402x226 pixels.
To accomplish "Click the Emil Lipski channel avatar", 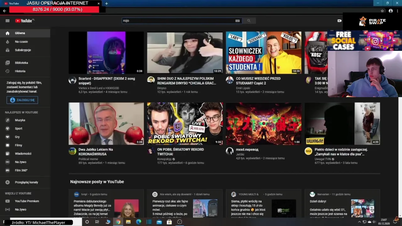I will [x=230, y=80].
